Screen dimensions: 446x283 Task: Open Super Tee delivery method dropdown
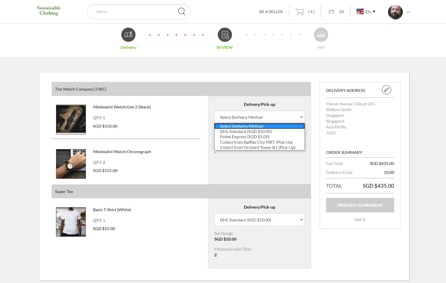[x=259, y=220]
